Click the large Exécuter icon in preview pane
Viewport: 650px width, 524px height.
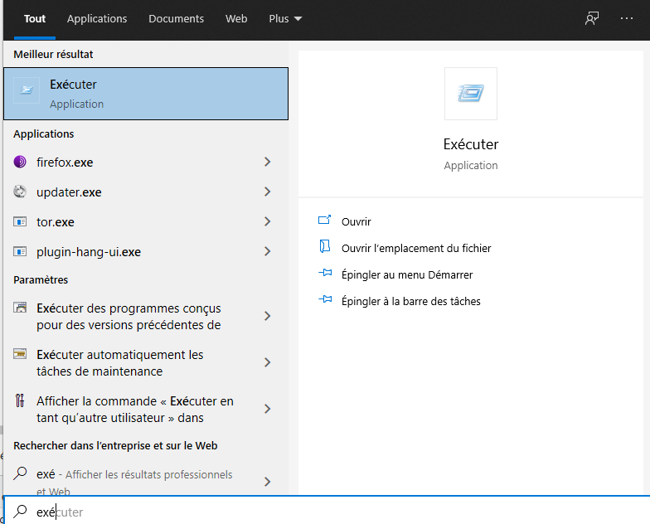[471, 93]
